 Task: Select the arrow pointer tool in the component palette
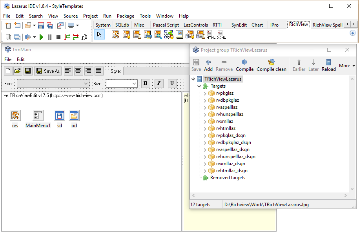click(99, 35)
